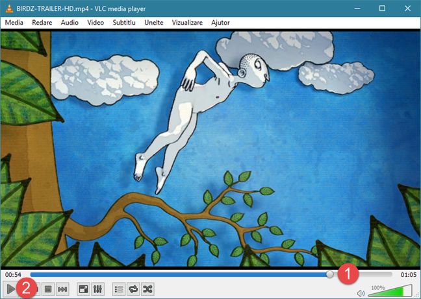Set volume via the green volume slider
This screenshot has width=421, height=299.
[x=390, y=291]
